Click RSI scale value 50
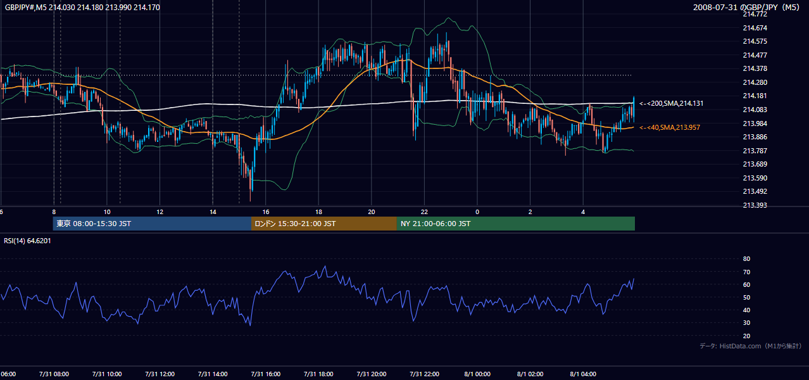This screenshot has height=380, width=809. click(746, 297)
